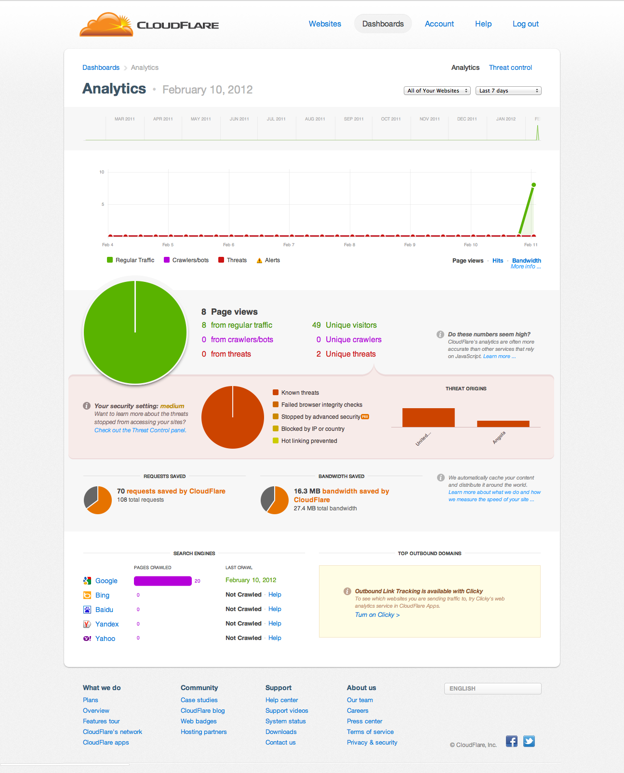This screenshot has width=624, height=773.
Task: Click the Google pages crawled purple bar
Action: 163,581
